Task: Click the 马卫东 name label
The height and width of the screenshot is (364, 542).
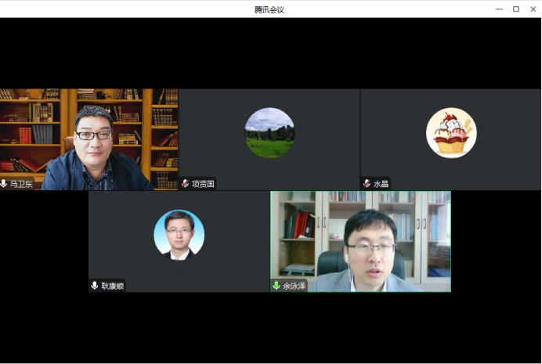Action: (22, 184)
